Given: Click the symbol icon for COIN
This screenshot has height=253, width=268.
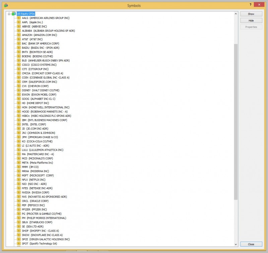Looking at the screenshot, I should [19, 78].
